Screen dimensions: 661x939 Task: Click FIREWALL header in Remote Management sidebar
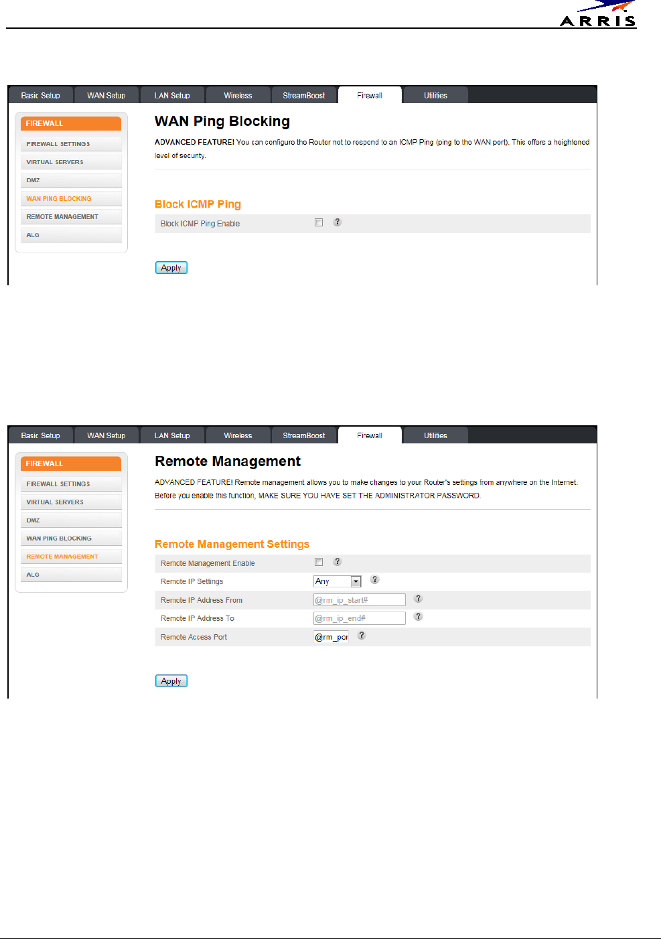[x=71, y=463]
